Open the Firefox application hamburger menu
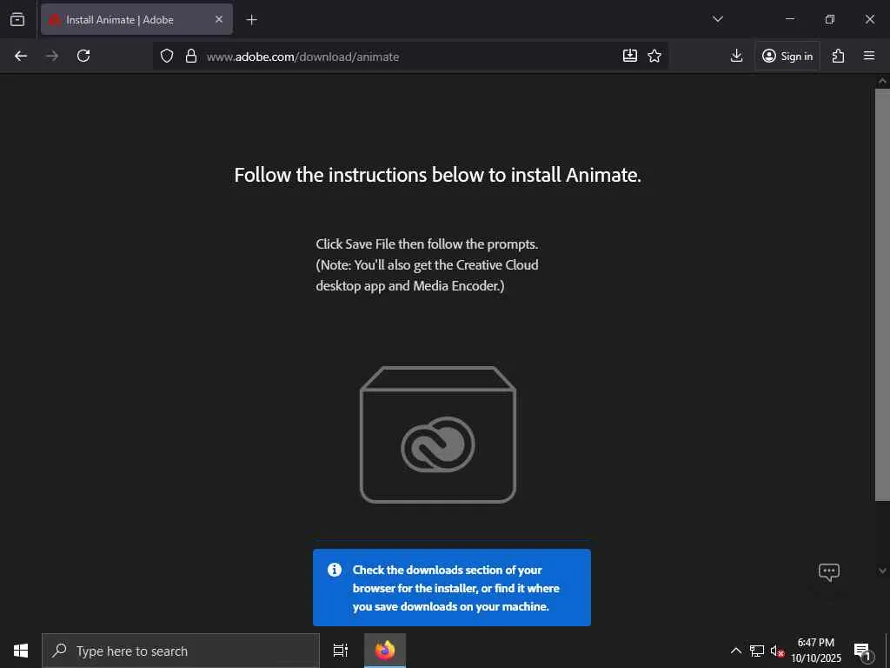Viewport: 890px width, 668px height. pyautogui.click(x=869, y=56)
